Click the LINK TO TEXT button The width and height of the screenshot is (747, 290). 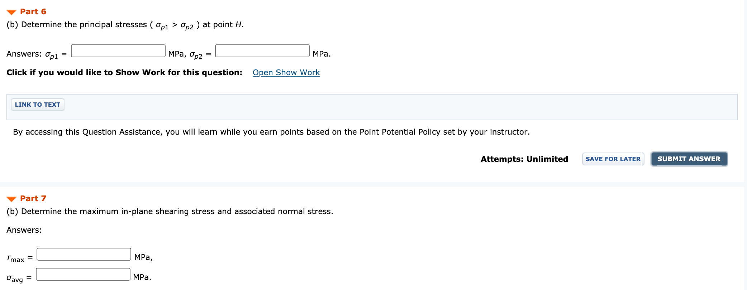tap(38, 105)
